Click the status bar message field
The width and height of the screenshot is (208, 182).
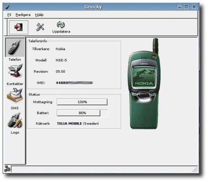(104, 169)
